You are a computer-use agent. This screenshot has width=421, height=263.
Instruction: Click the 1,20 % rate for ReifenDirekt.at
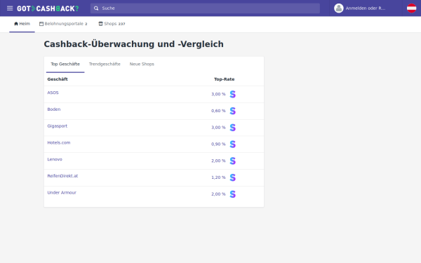[218, 177]
